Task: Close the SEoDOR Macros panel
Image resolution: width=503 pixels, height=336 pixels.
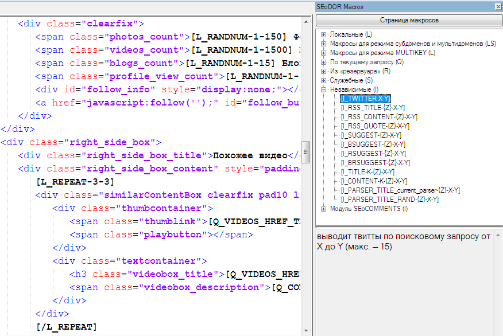Action: (x=498, y=6)
